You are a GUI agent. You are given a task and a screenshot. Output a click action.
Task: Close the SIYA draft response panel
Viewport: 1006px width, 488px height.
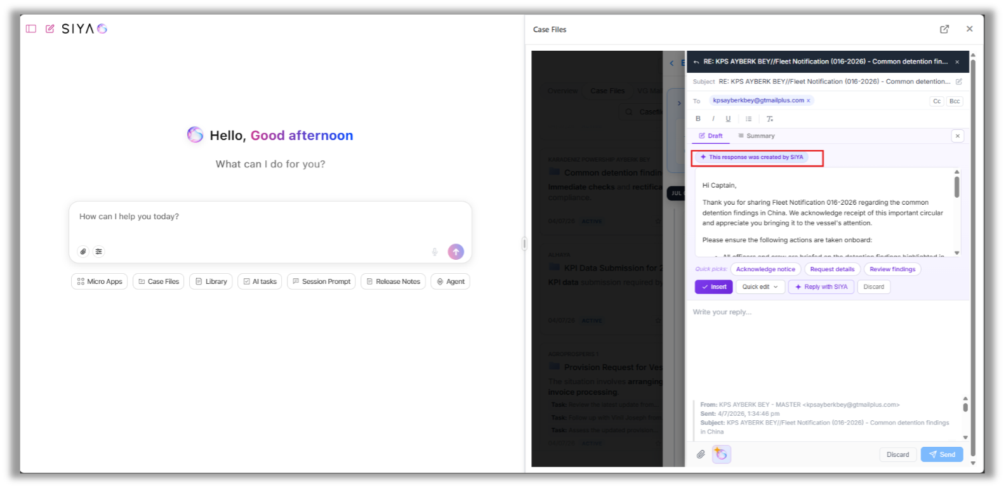point(958,136)
